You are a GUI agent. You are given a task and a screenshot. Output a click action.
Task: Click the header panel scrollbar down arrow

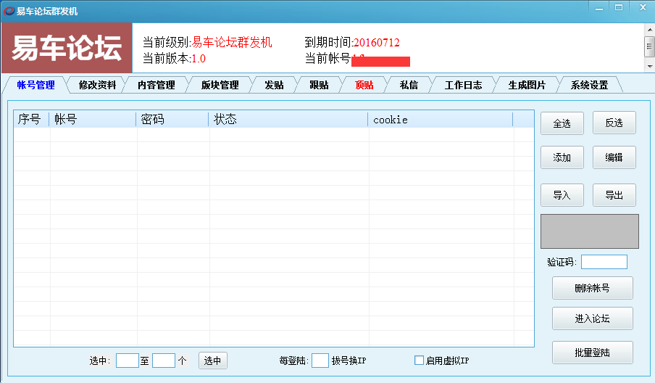pos(650,67)
